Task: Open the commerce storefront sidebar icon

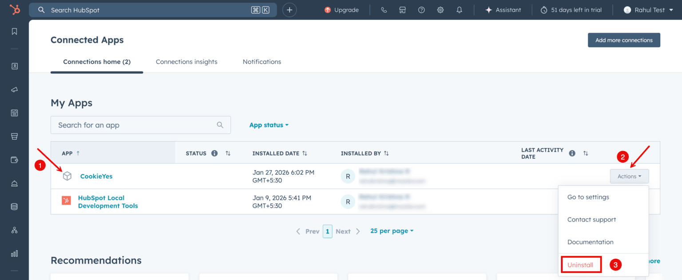Action: click(x=14, y=136)
